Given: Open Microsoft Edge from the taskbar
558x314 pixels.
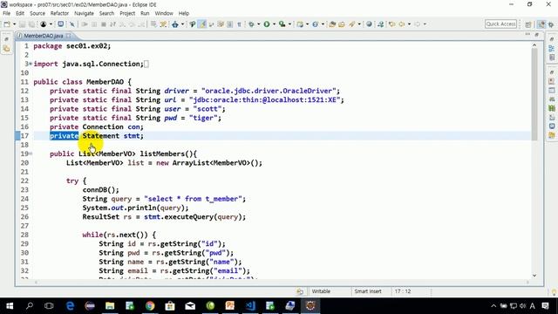Looking at the screenshot, I should tap(70, 306).
